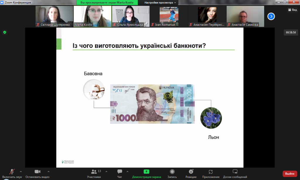The height and width of the screenshot is (180, 300).
Task: Open the Чат chat panel
Action: [x=120, y=174]
